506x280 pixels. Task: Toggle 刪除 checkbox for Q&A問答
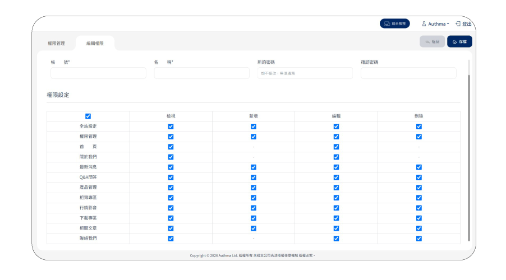coord(419,177)
